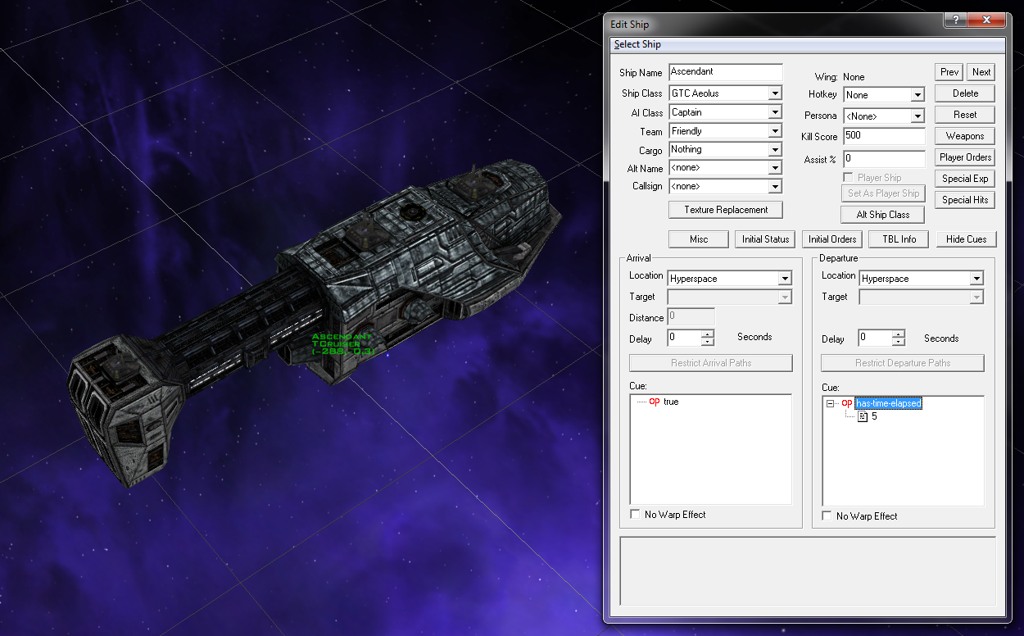Click the Reset button

(965, 115)
